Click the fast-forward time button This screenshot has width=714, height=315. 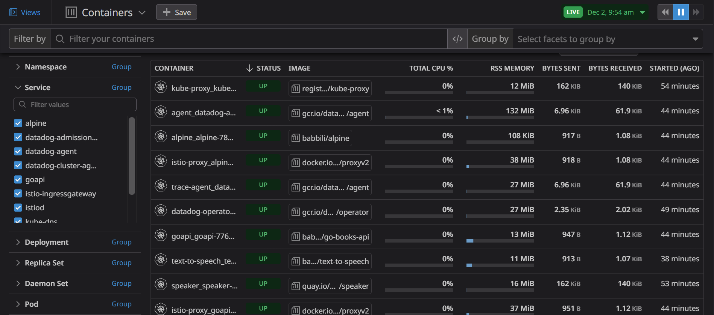tap(696, 12)
